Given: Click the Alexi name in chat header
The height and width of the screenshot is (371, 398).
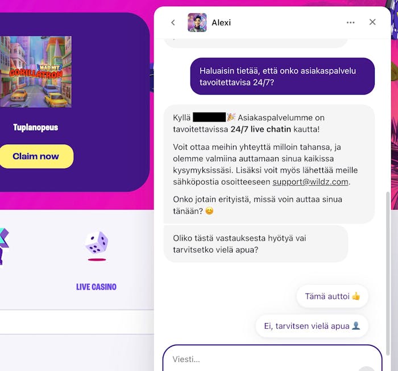Looking at the screenshot, I should coord(221,23).
